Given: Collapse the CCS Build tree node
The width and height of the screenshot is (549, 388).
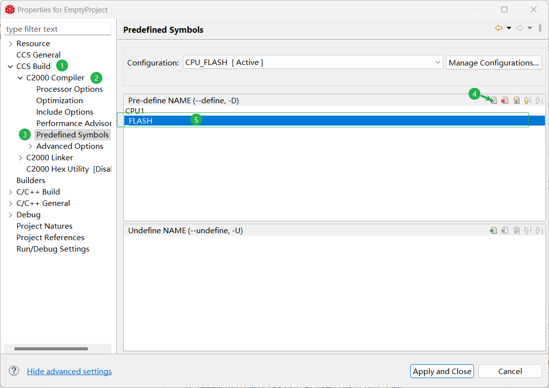Looking at the screenshot, I should (10, 66).
